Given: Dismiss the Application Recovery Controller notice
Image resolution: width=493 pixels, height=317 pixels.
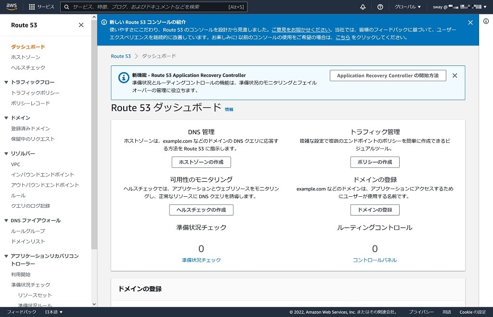Looking at the screenshot, I should pyautogui.click(x=454, y=76).
